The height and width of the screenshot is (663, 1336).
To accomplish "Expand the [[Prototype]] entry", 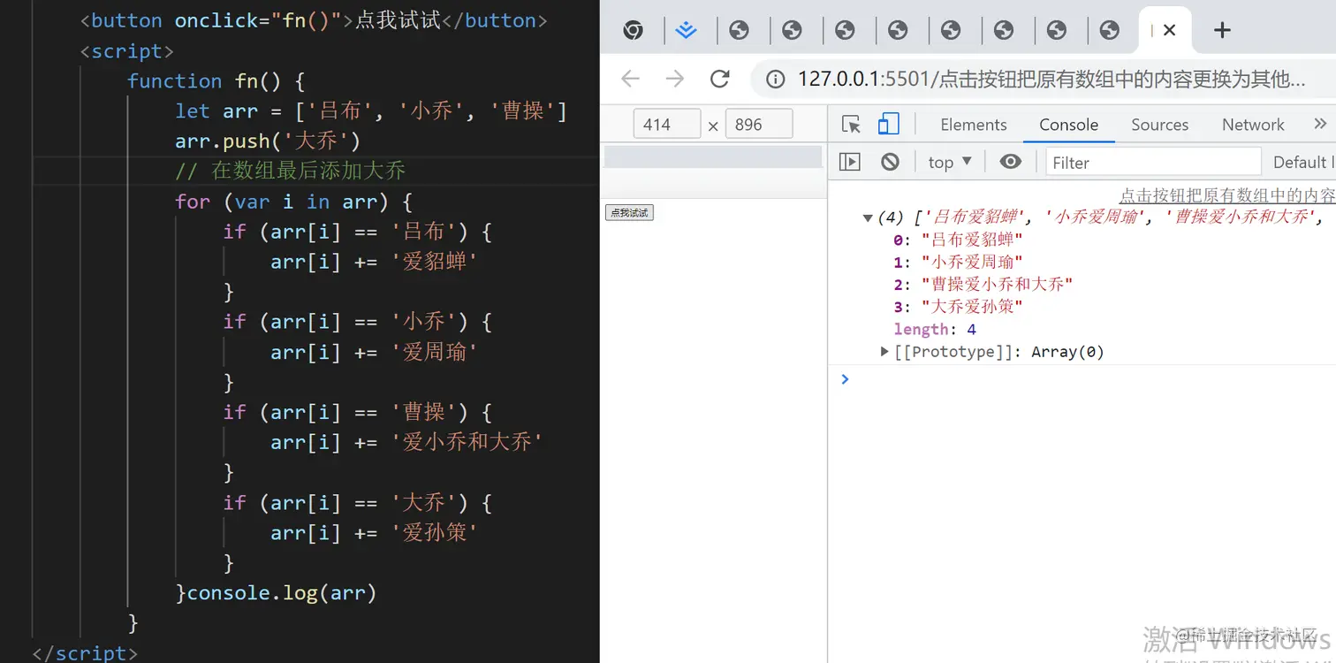I will click(x=884, y=352).
